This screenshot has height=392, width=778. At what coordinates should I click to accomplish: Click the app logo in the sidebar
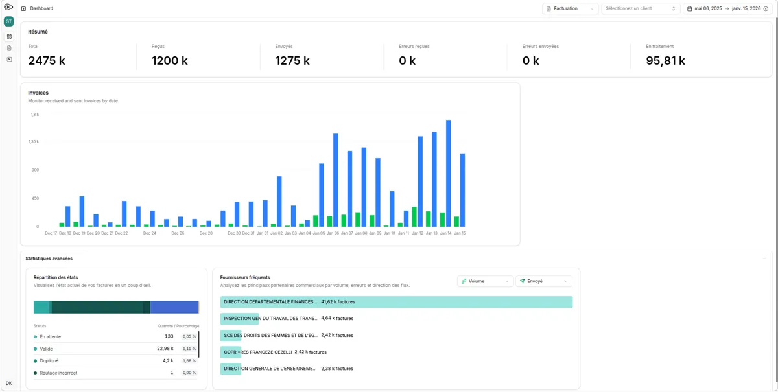tap(8, 7)
